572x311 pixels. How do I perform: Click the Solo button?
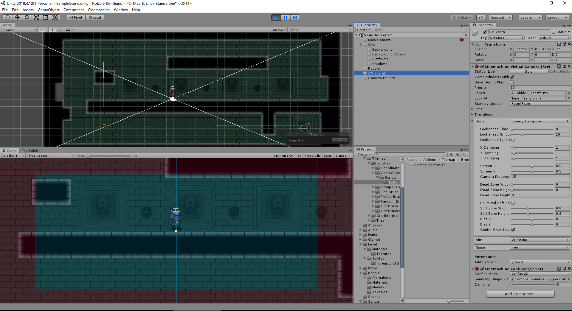[529, 71]
